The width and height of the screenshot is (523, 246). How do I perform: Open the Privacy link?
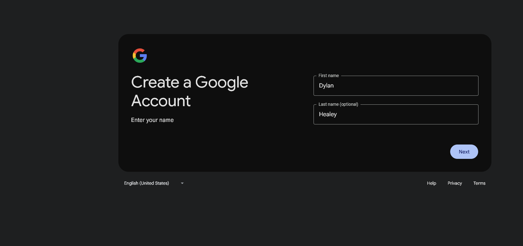coord(454,183)
